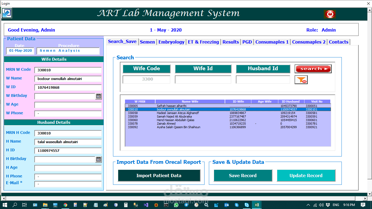This screenshot has width=372, height=209.
Task: Open the H Birthday calendar picker icon
Action: (x=99, y=159)
